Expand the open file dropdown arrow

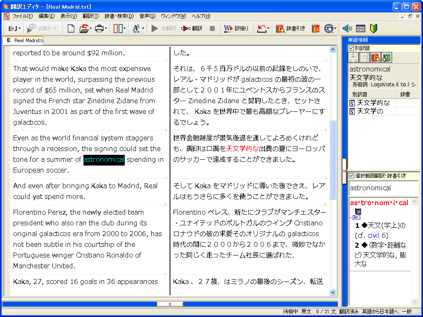coord(90,28)
